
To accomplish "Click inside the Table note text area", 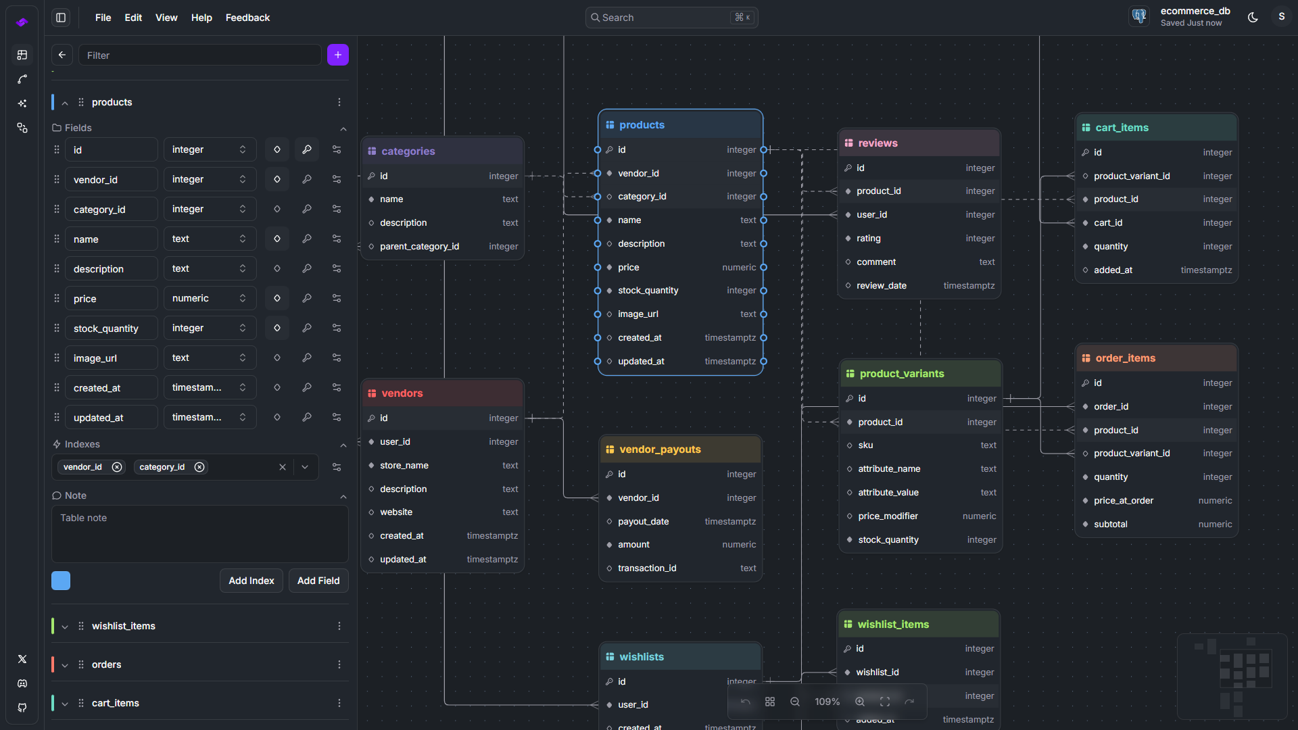I will click(199, 534).
